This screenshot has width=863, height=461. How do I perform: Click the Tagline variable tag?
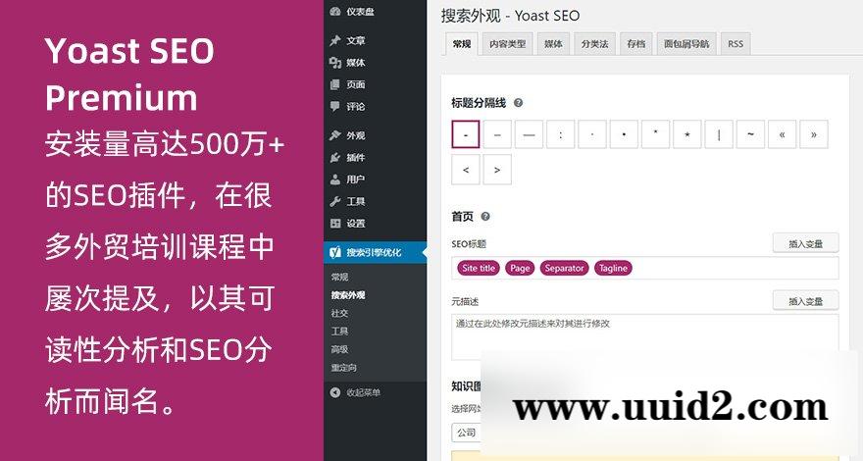[x=613, y=268]
